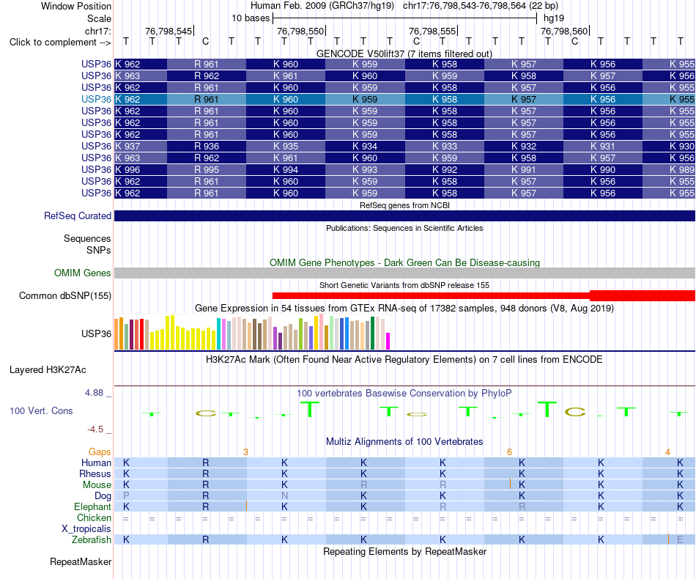This screenshot has width=696, height=579.
Task: Click the dark blue RefSeq Curated gene bar
Action: click(404, 215)
